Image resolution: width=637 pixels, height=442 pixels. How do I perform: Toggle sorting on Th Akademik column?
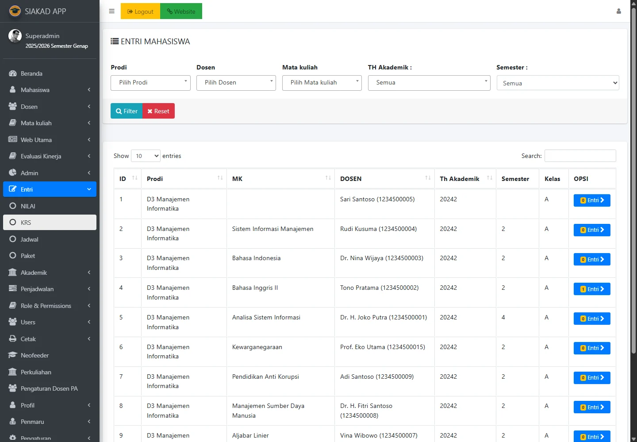[489, 178]
